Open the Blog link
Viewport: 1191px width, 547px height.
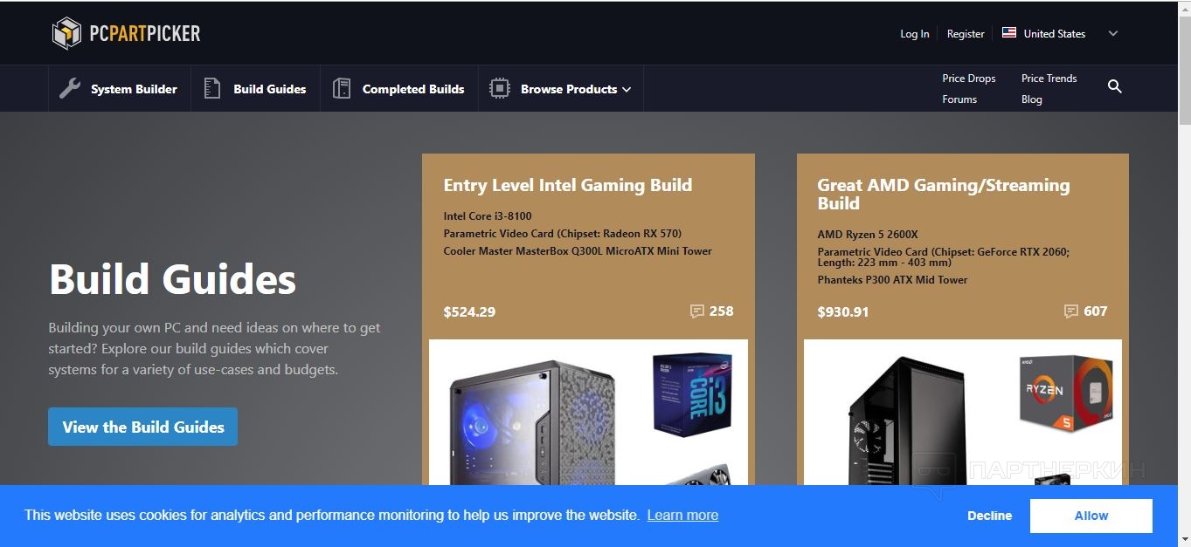click(x=1032, y=99)
